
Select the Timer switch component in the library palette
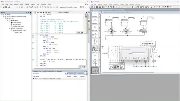point(95,64)
